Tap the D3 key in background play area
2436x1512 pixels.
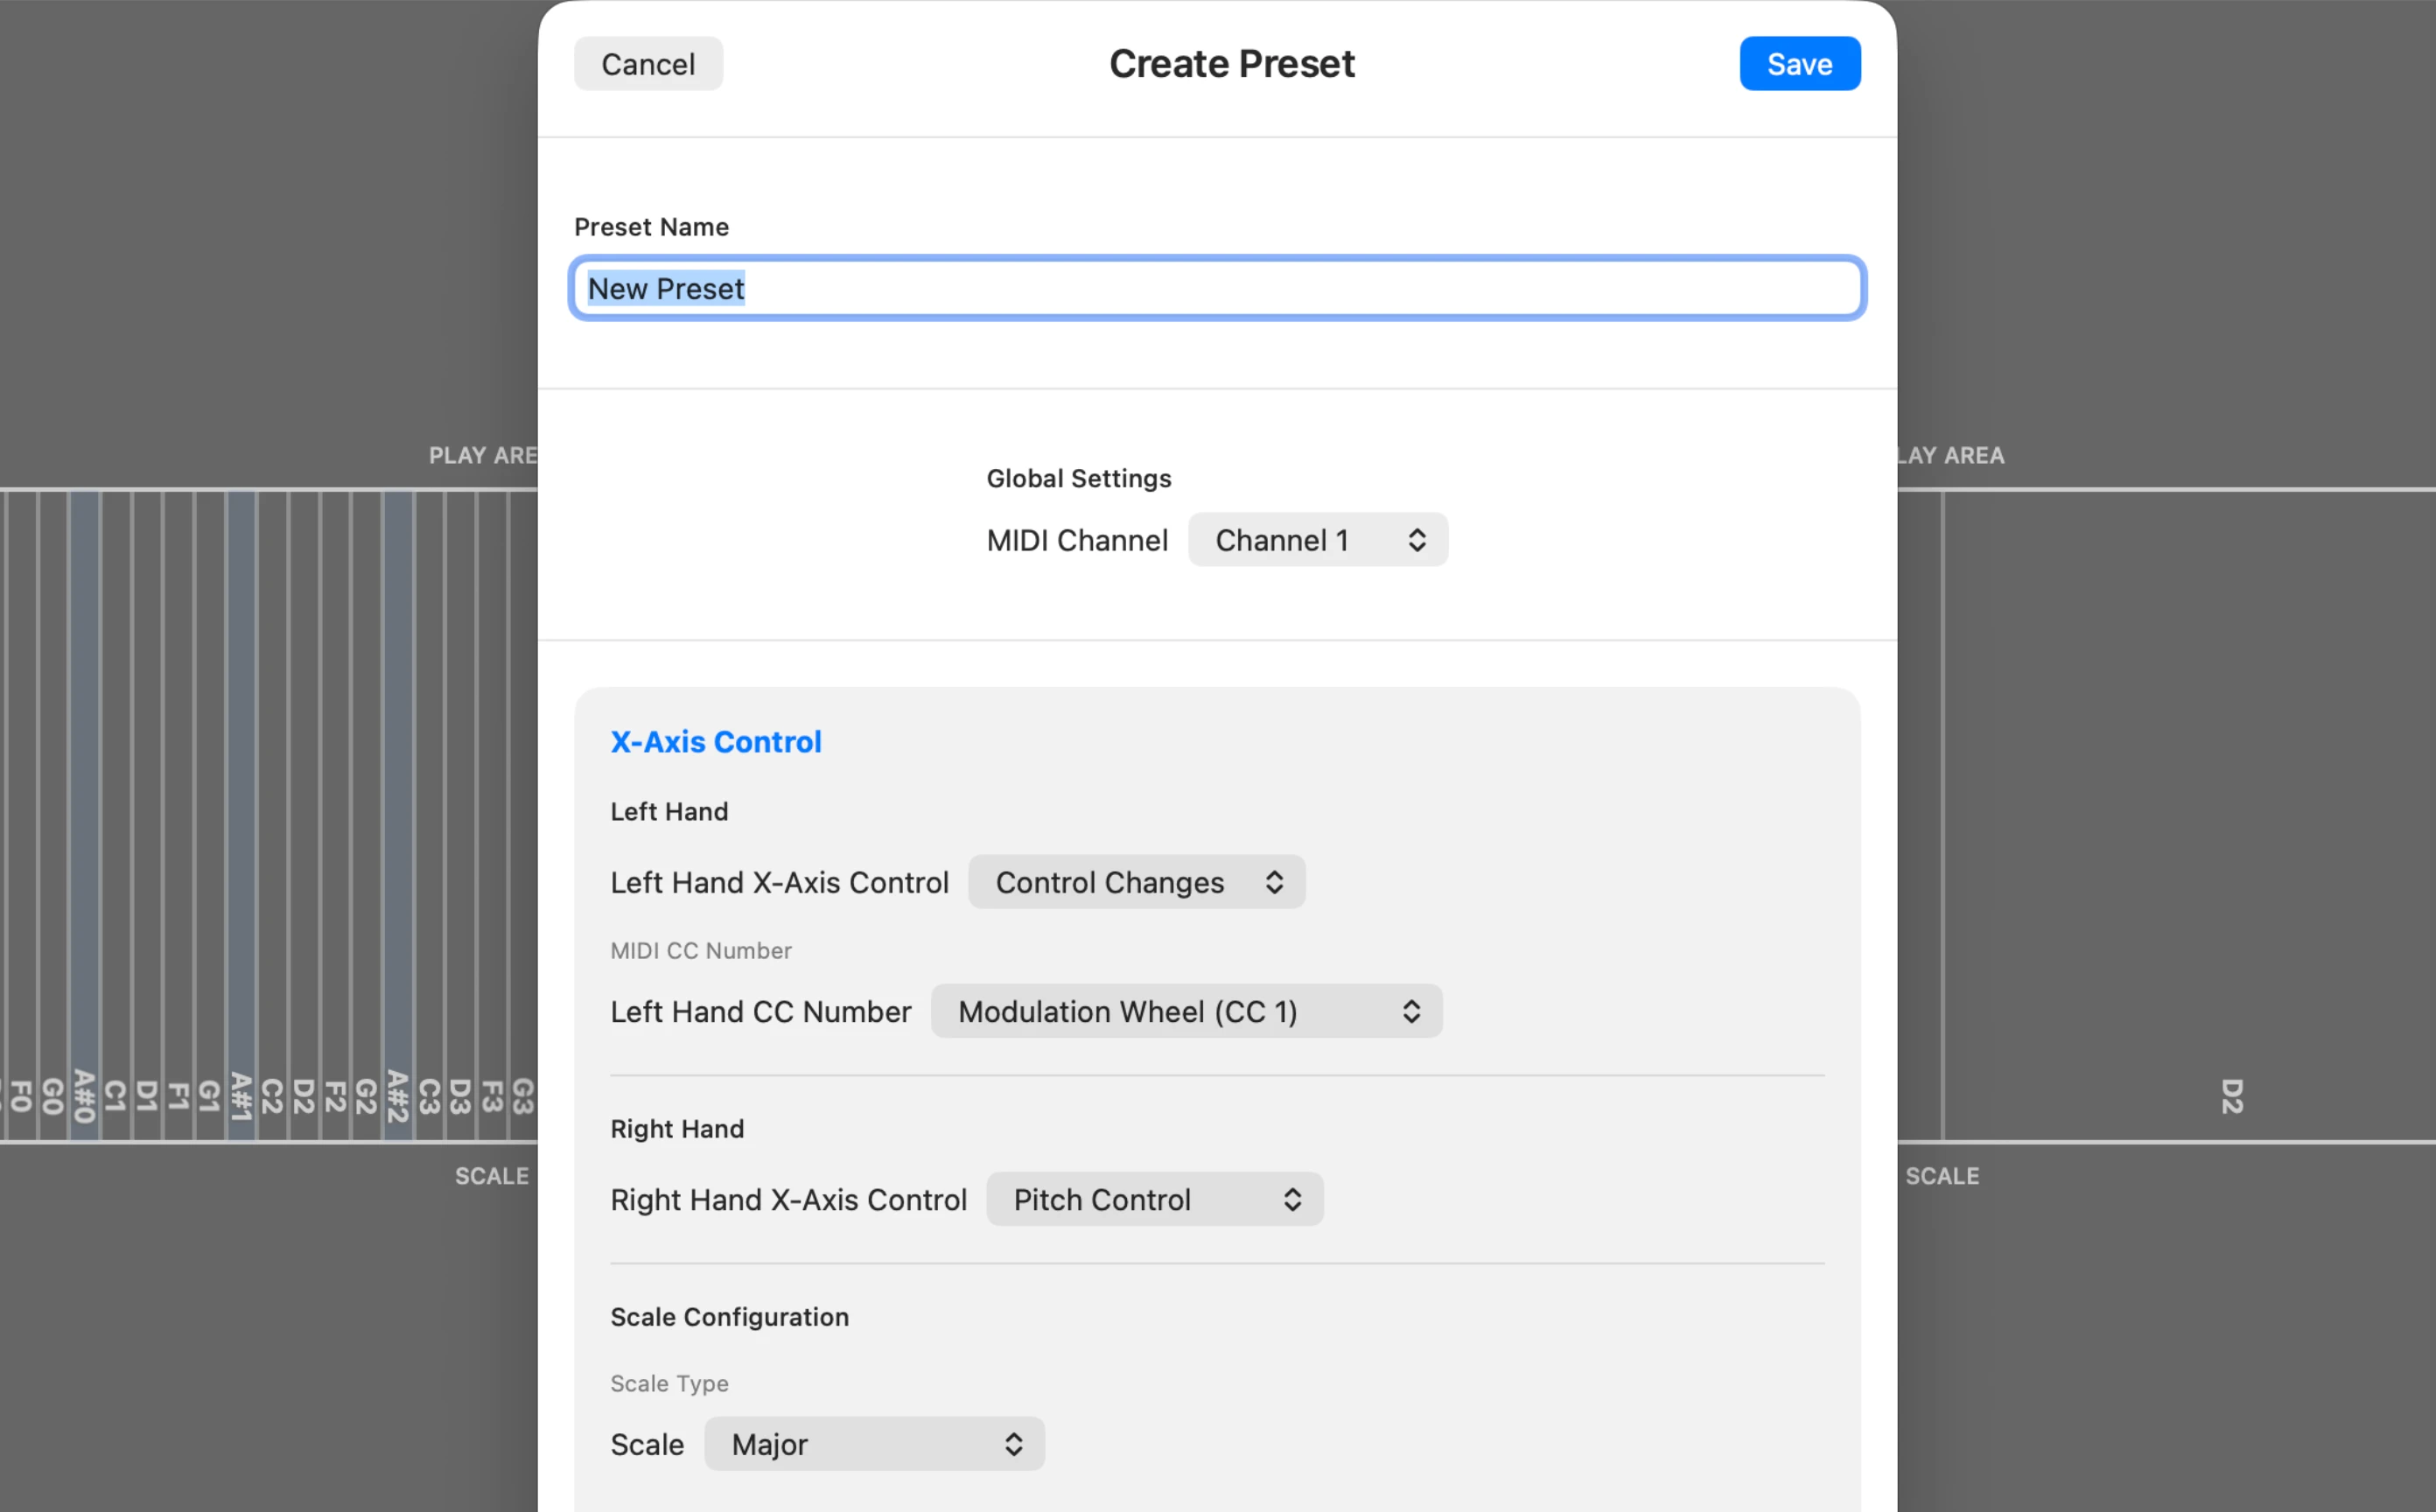461,815
